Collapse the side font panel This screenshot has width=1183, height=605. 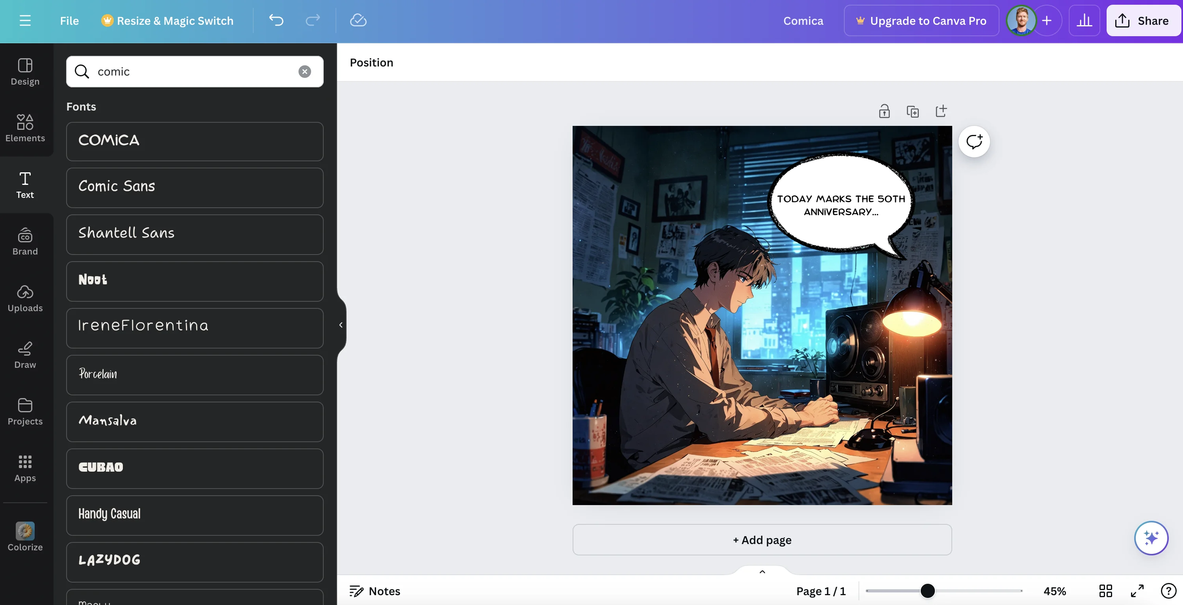click(341, 325)
